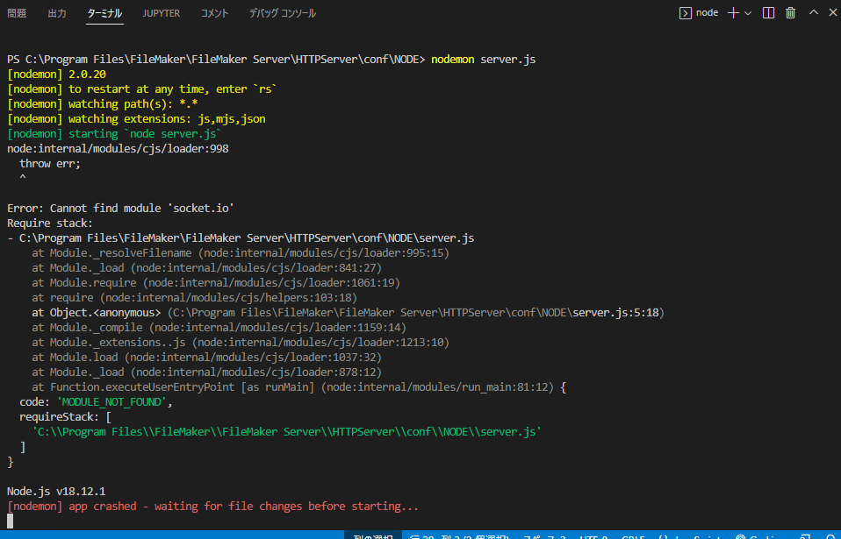Screen dimensions: 841x539
Task: Click the server.js path under Require stack
Action: click(x=247, y=238)
